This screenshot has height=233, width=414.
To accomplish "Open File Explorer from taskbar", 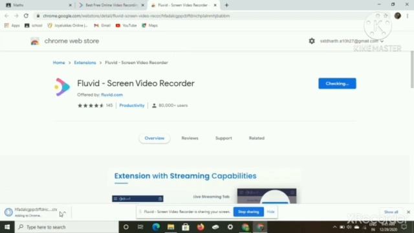I will (x=171, y=227).
